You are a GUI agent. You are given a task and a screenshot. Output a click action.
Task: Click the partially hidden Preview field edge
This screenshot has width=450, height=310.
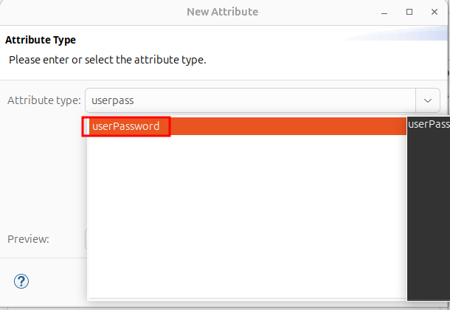pyautogui.click(x=86, y=239)
